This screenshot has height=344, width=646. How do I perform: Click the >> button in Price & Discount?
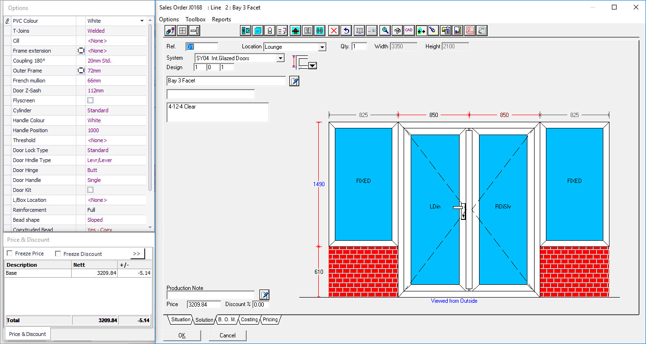tap(137, 253)
